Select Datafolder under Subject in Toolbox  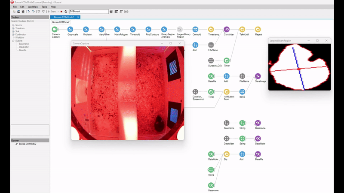(x=24, y=47)
